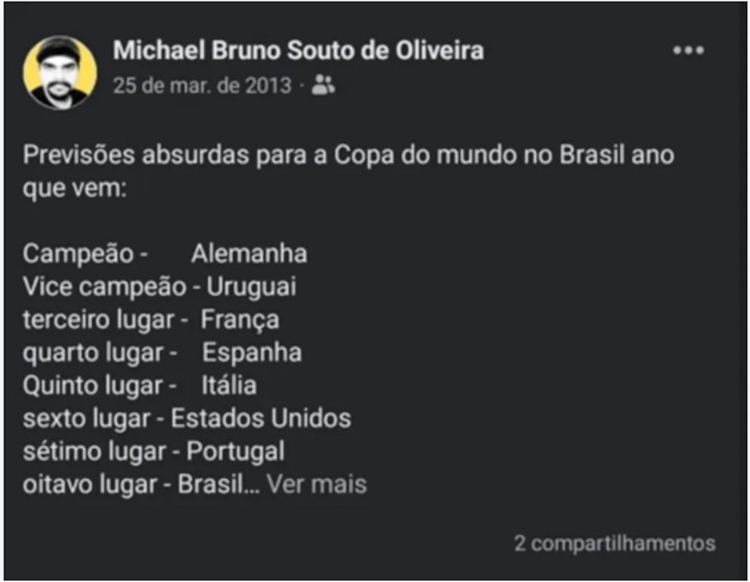Click the 'que vem:' text line

coord(75,188)
